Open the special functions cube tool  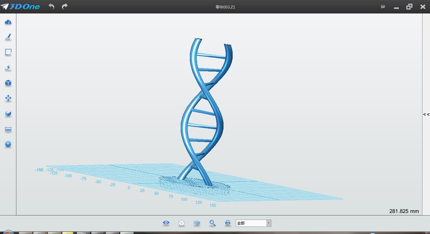point(8,83)
